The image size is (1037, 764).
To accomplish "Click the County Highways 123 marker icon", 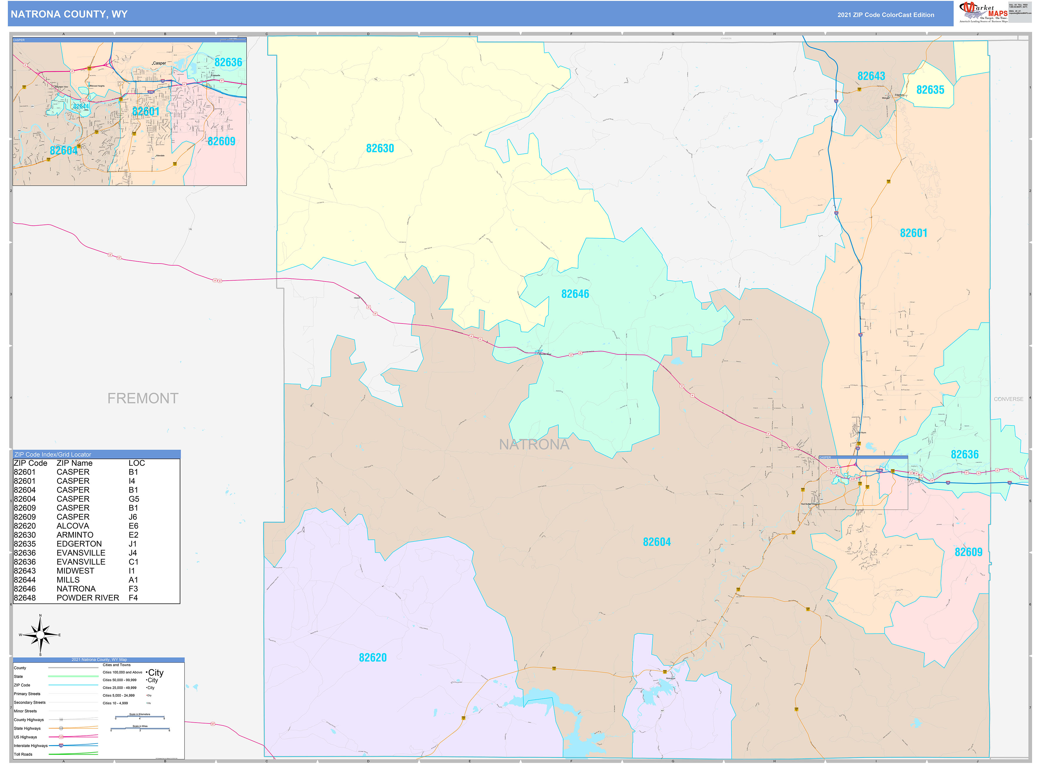I will pos(61,720).
